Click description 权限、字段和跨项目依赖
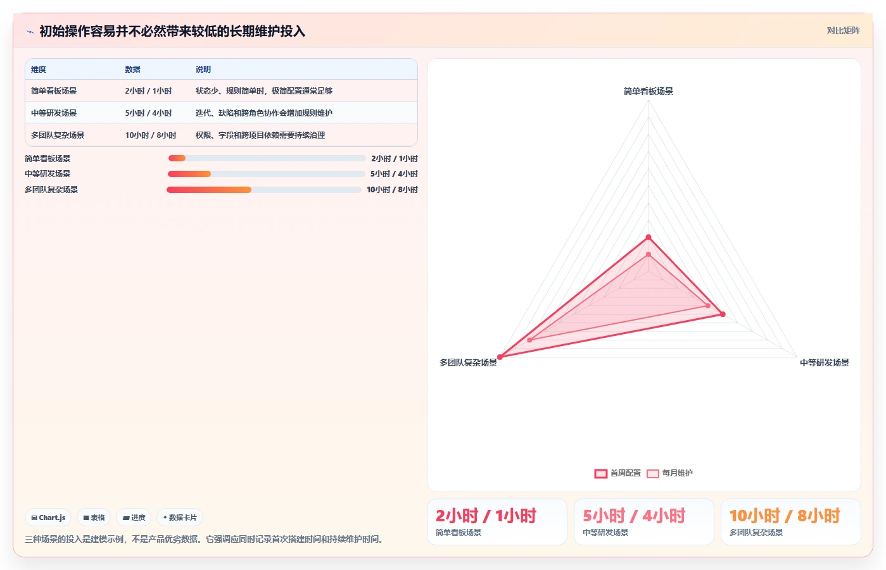Image resolution: width=886 pixels, height=570 pixels. coord(260,135)
